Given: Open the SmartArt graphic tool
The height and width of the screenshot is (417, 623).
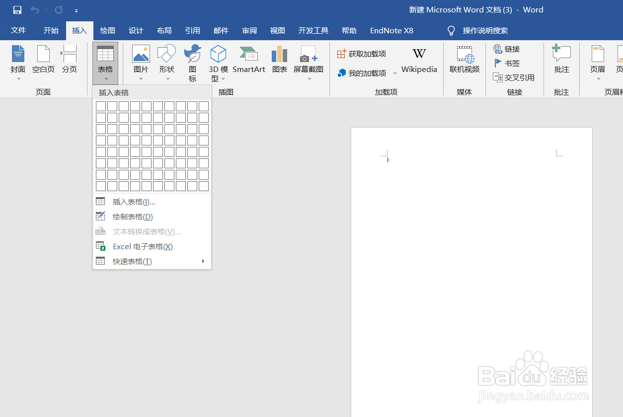Looking at the screenshot, I should [249, 59].
